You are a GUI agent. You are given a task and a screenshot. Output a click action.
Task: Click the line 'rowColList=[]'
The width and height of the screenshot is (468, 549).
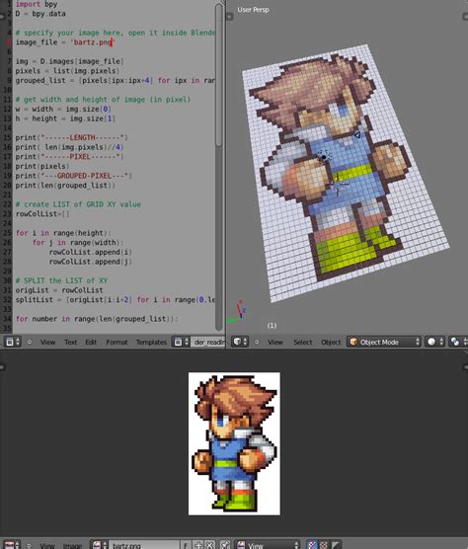point(42,213)
